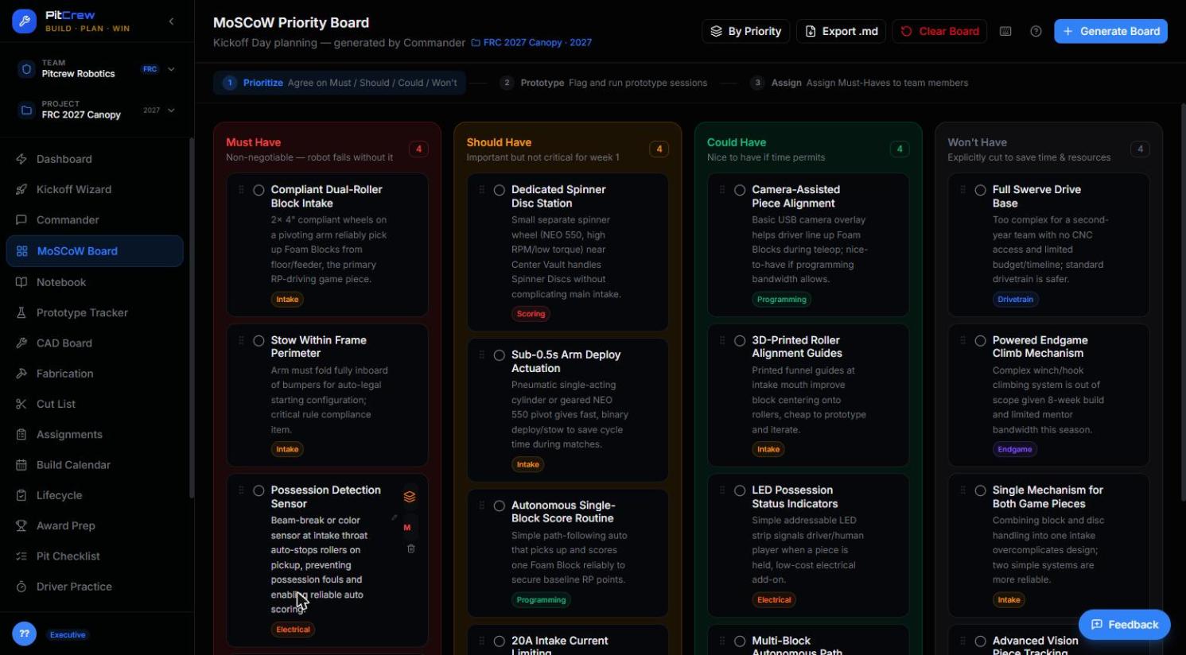Viewport: 1186px width, 655px height.
Task: Check off Camera-Assisted Piece Alignment
Action: tap(740, 190)
